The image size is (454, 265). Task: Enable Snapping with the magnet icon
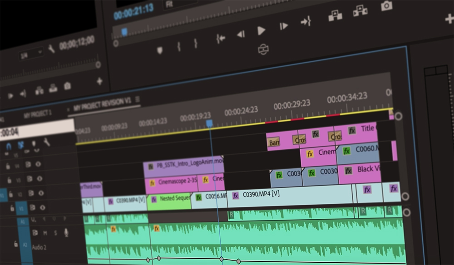click(9, 146)
